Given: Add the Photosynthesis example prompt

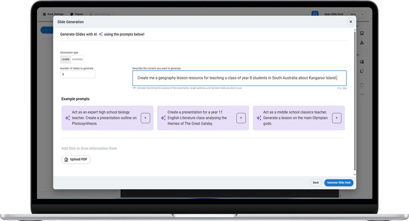Looking at the screenshot, I should coord(145,118).
